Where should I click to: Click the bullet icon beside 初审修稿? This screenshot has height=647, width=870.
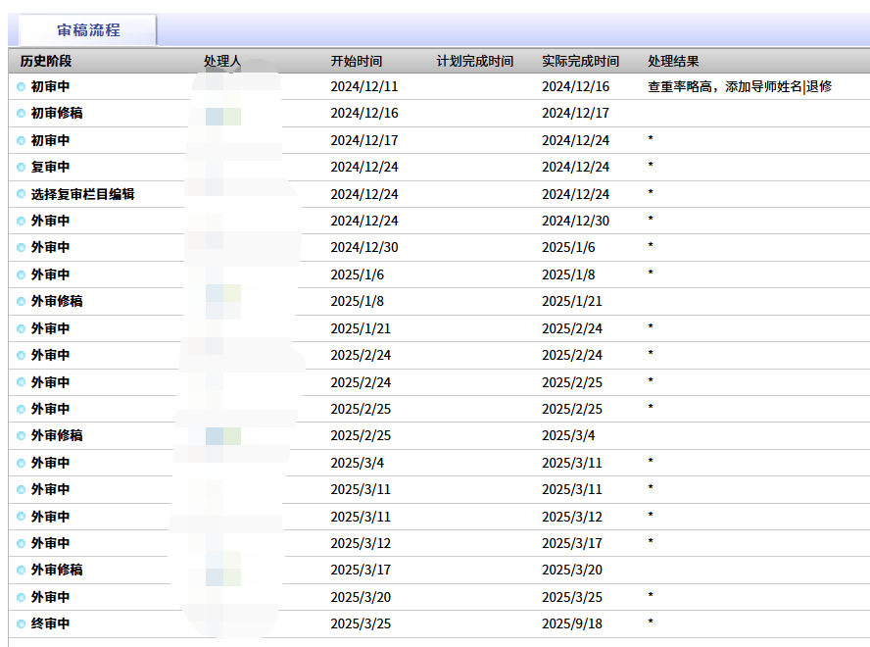click(21, 114)
